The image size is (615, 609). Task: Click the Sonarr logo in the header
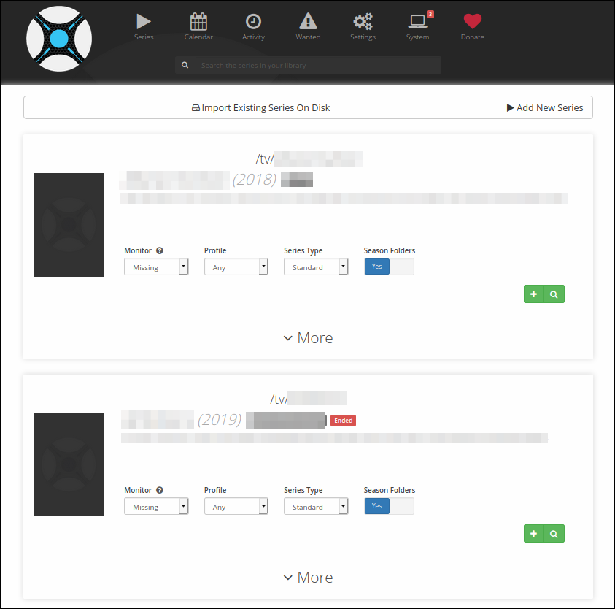coord(58,39)
